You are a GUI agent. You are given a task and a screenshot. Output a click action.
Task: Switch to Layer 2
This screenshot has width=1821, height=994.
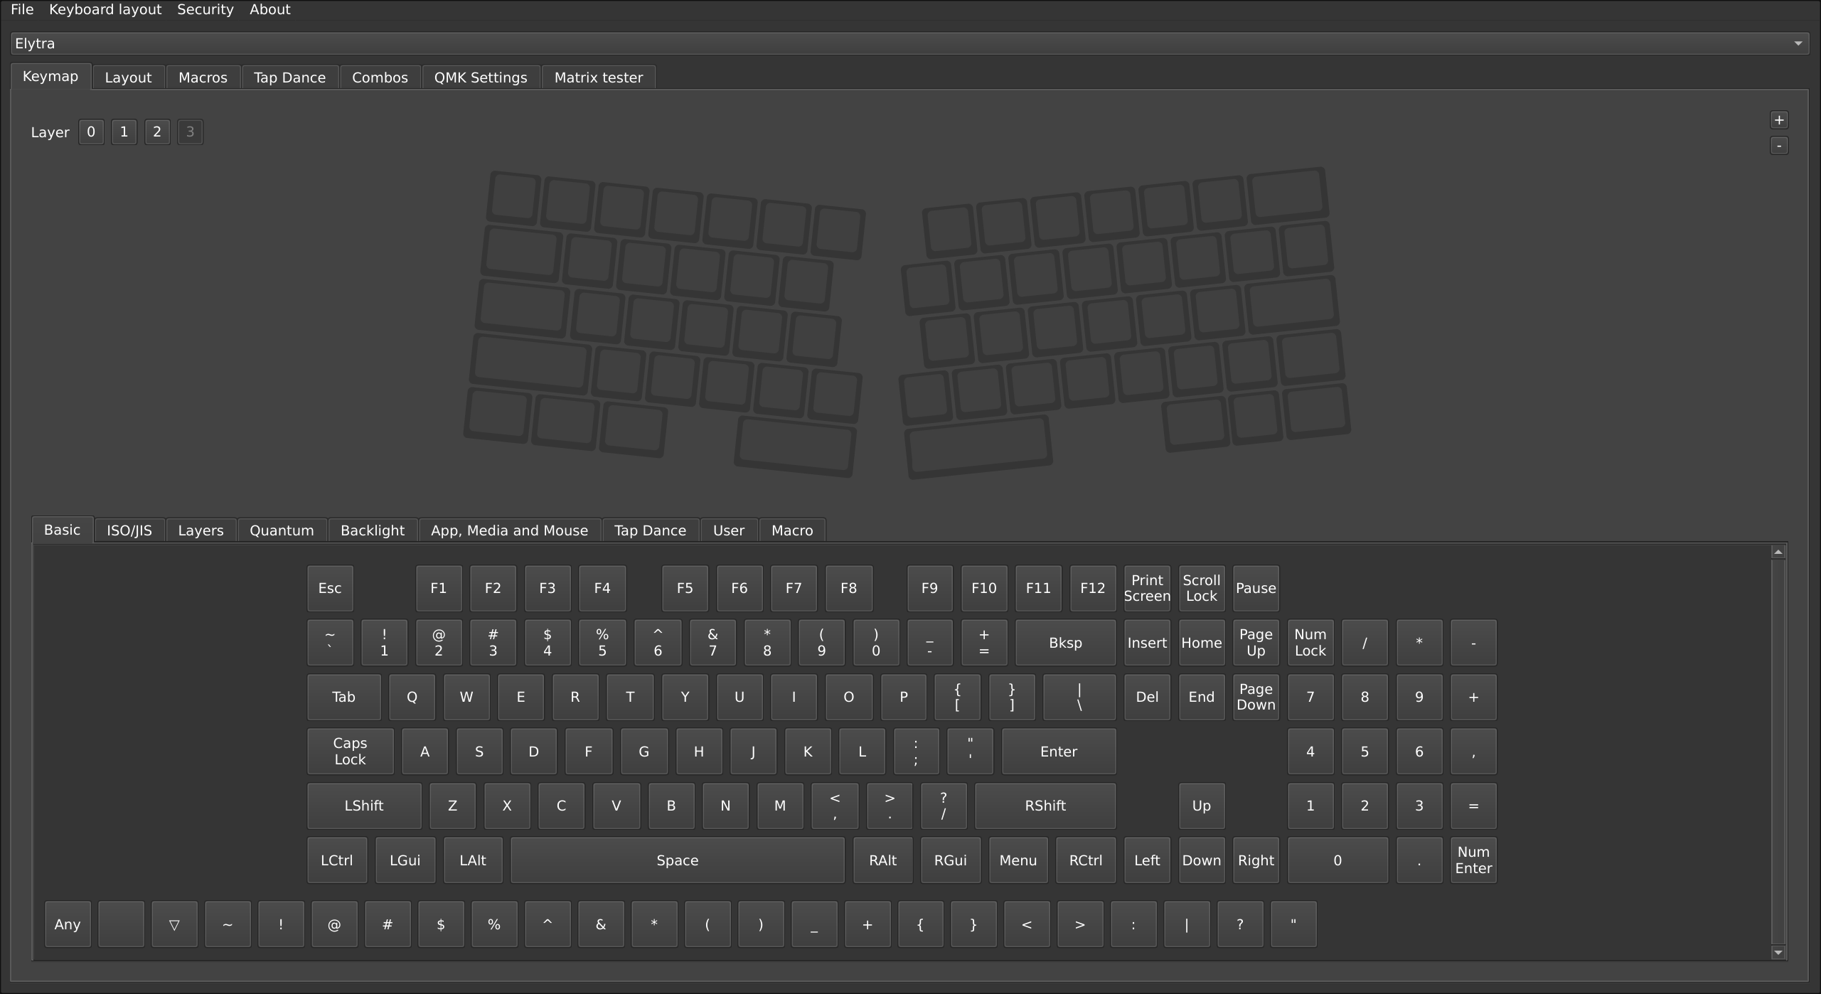[157, 132]
